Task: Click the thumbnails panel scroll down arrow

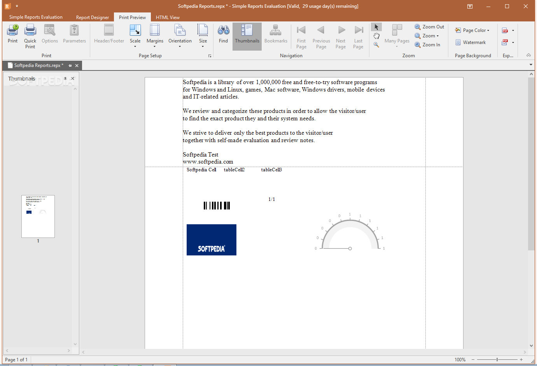Action: click(x=75, y=344)
